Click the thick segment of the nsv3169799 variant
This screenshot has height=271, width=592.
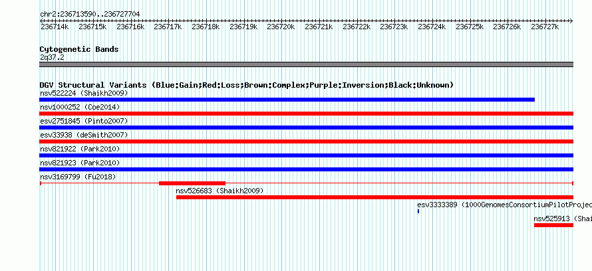pos(192,183)
